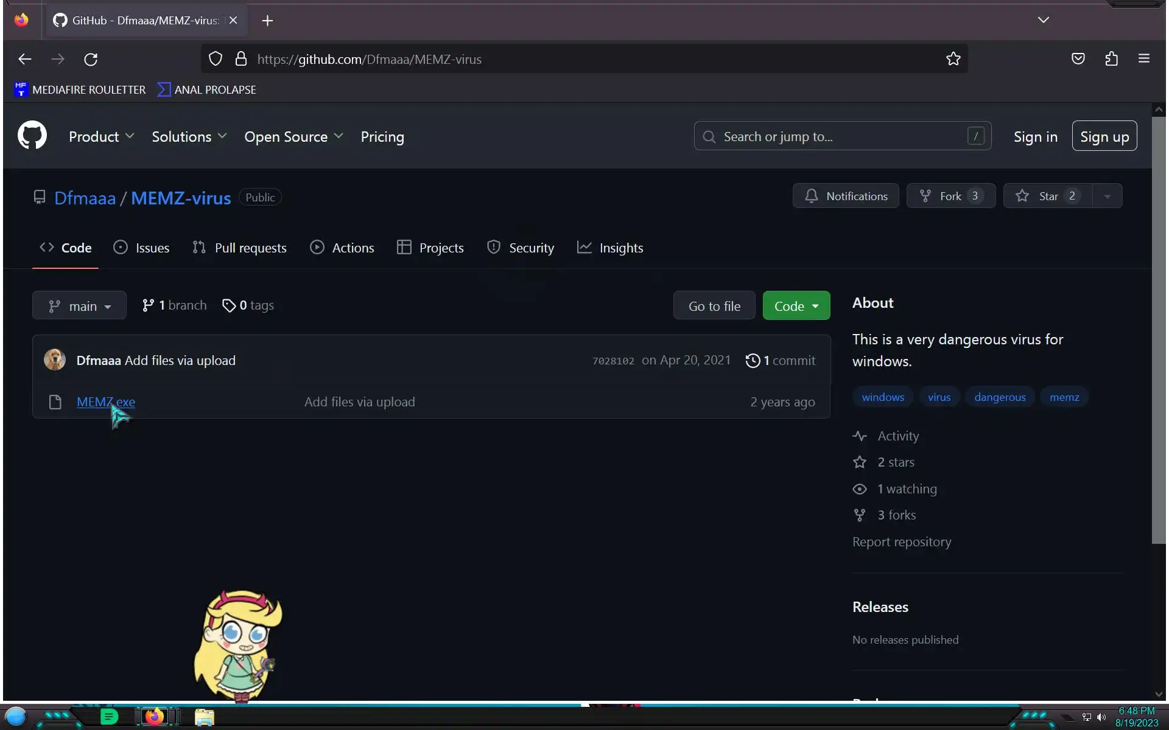Click the shield tracking protection icon
This screenshot has height=730, width=1169.
pos(216,59)
